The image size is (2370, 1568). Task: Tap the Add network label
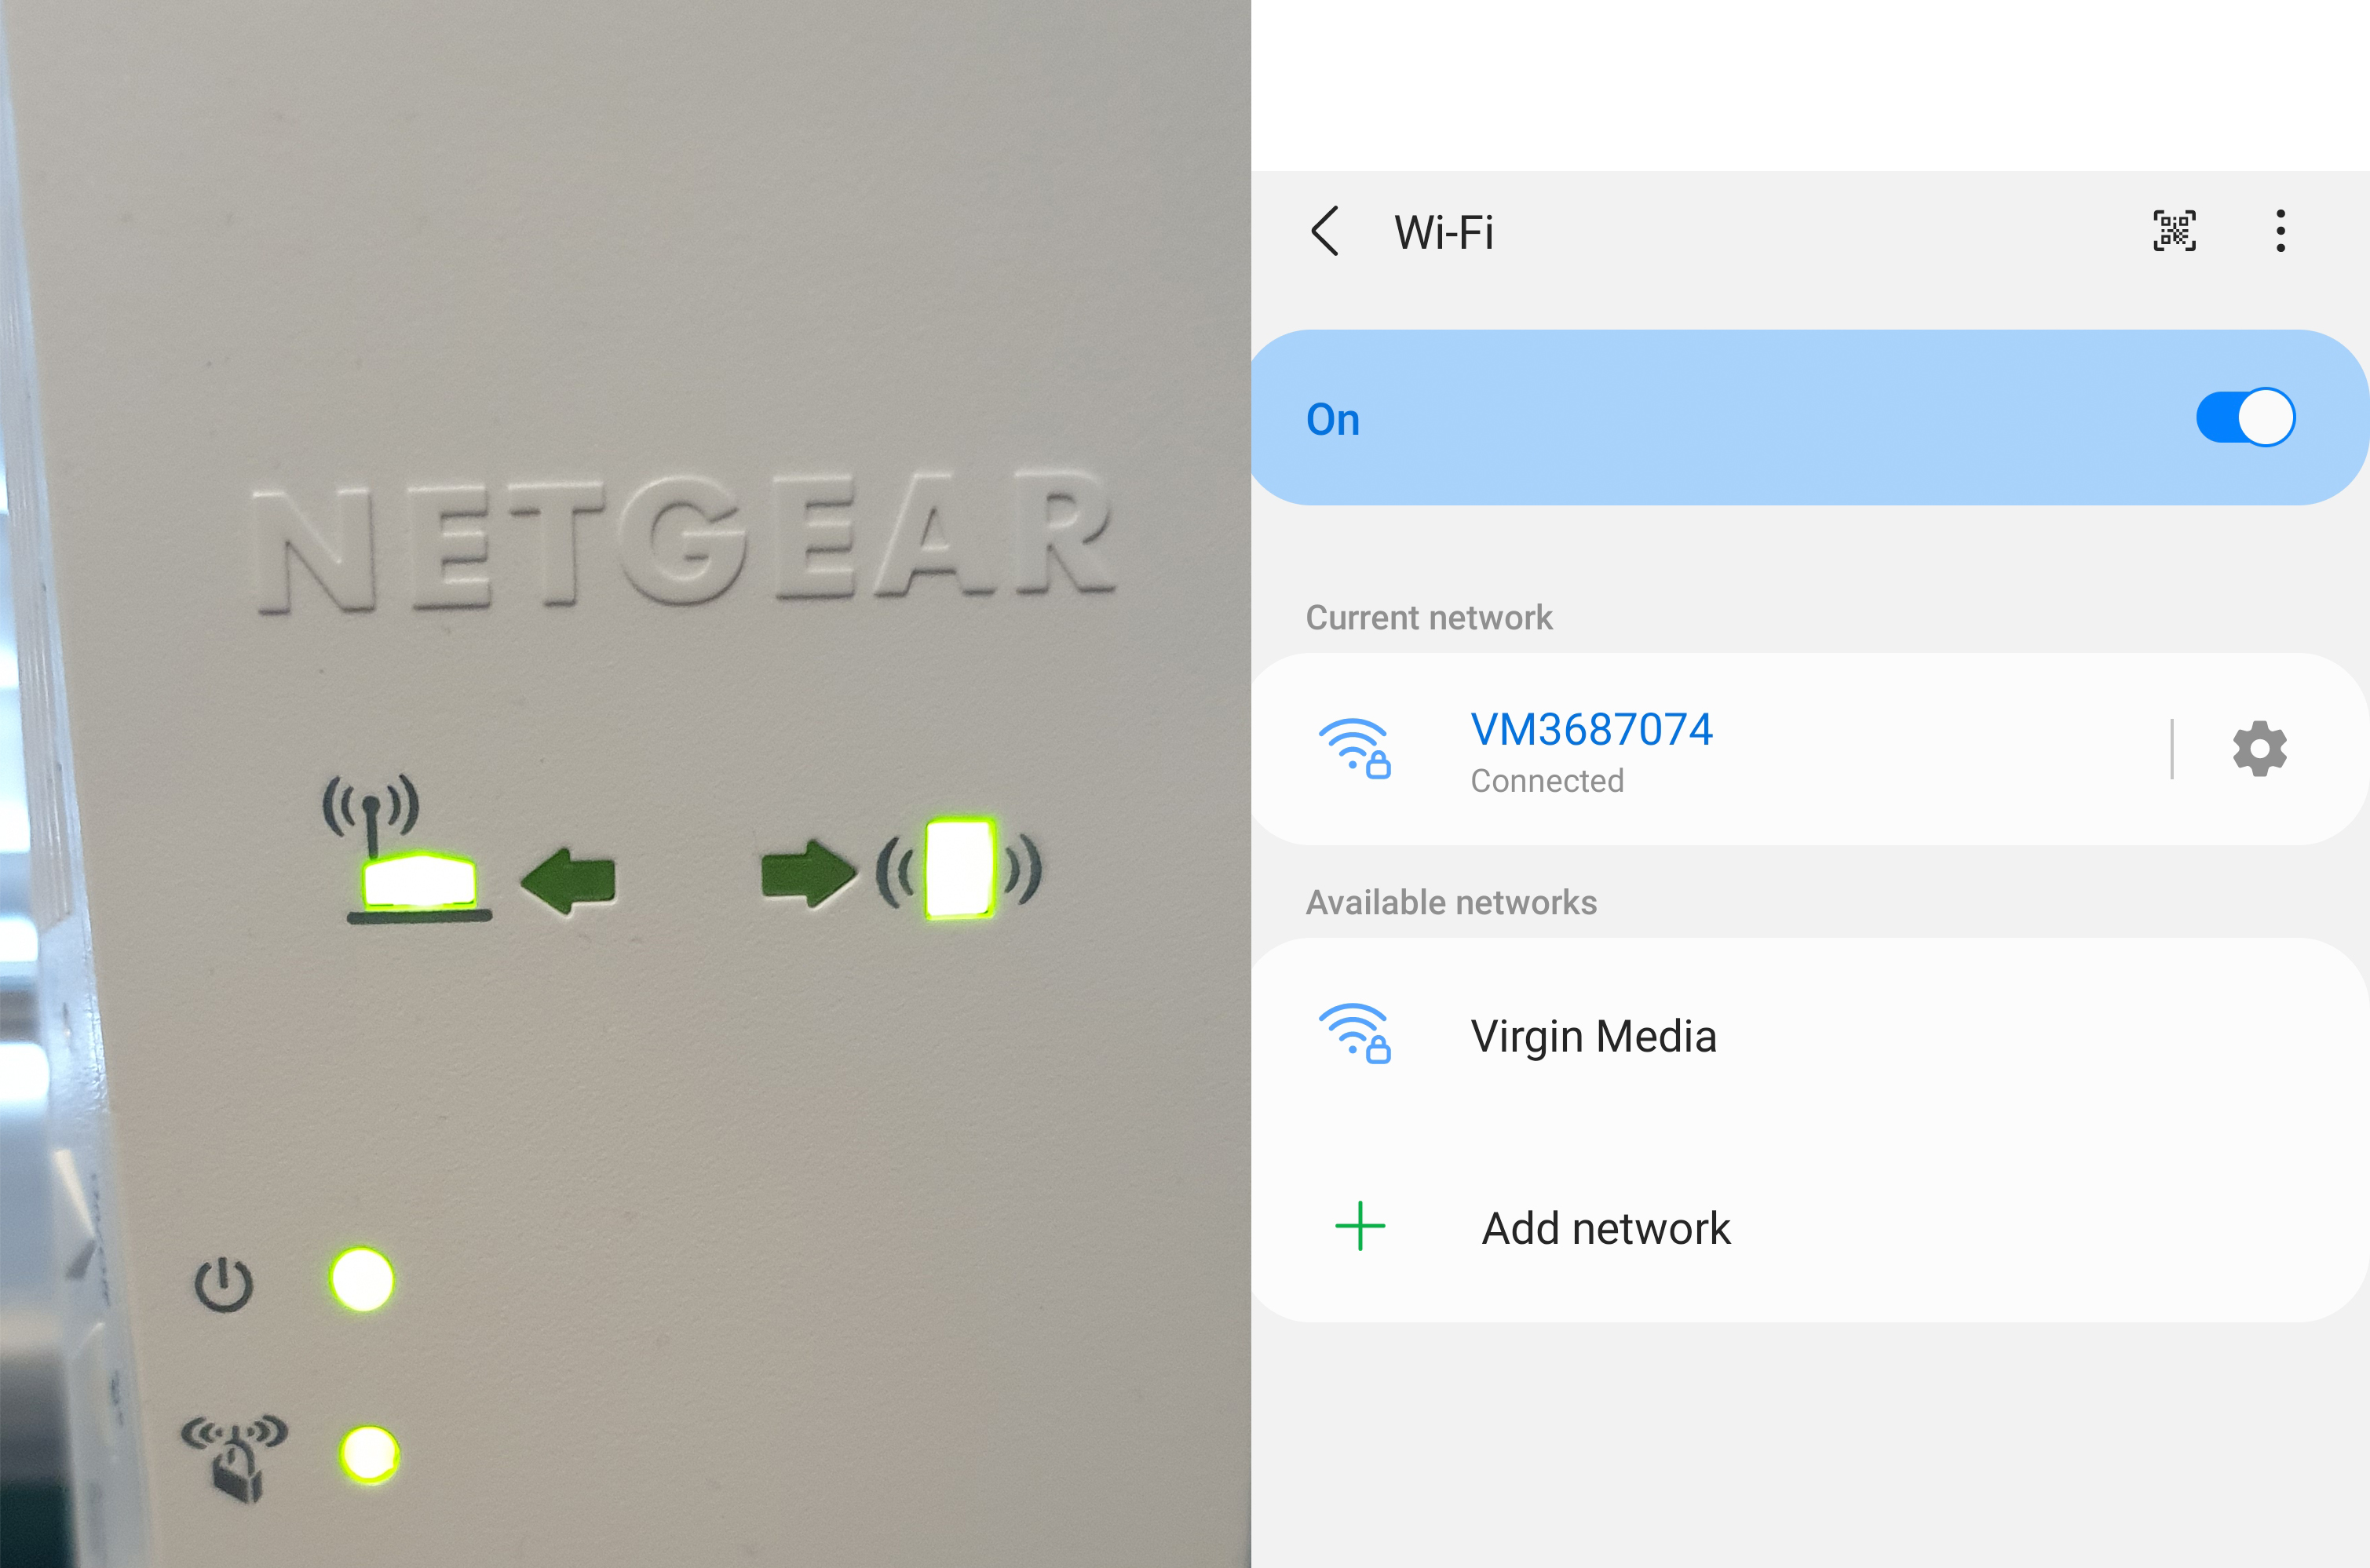pos(1606,1228)
